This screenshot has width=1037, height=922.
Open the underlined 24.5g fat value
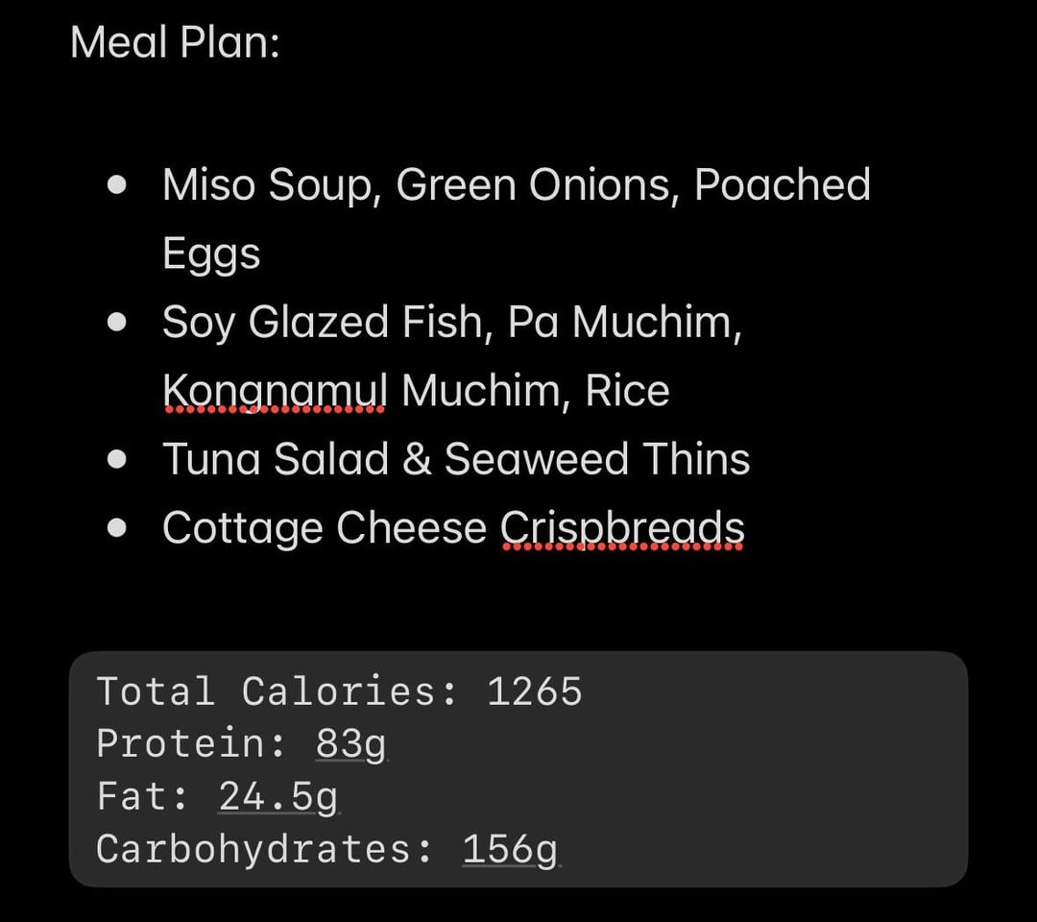pyautogui.click(x=278, y=796)
